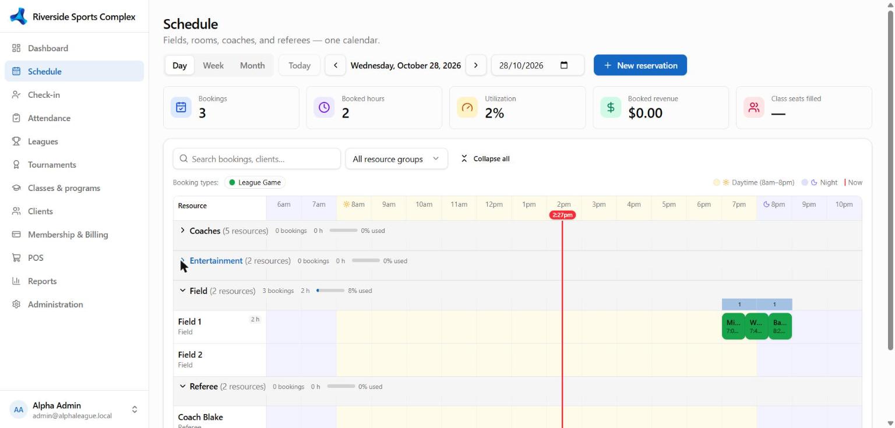
Task: Expand the Coaches resource group
Action: coord(182,231)
